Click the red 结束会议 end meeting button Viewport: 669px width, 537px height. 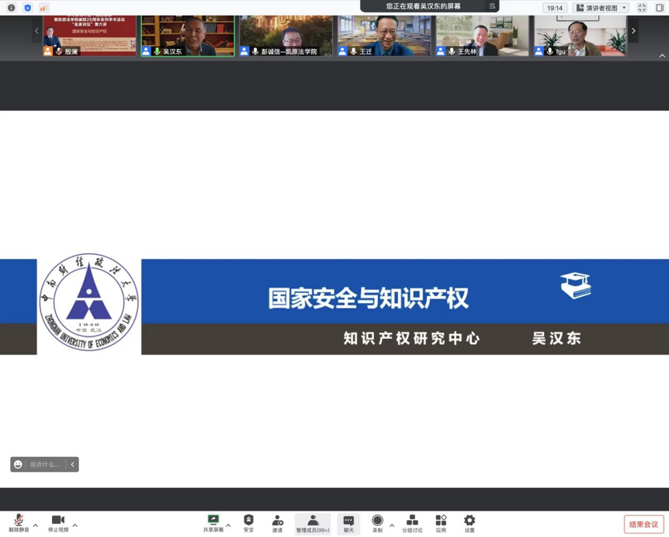[x=643, y=525]
